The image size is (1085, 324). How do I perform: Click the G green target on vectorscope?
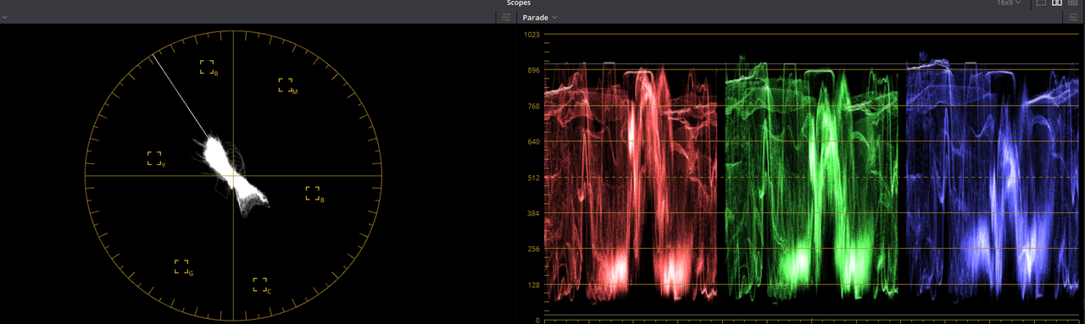(x=181, y=267)
